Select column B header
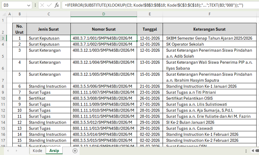This screenshot has height=155, width=259. pos(20,14)
